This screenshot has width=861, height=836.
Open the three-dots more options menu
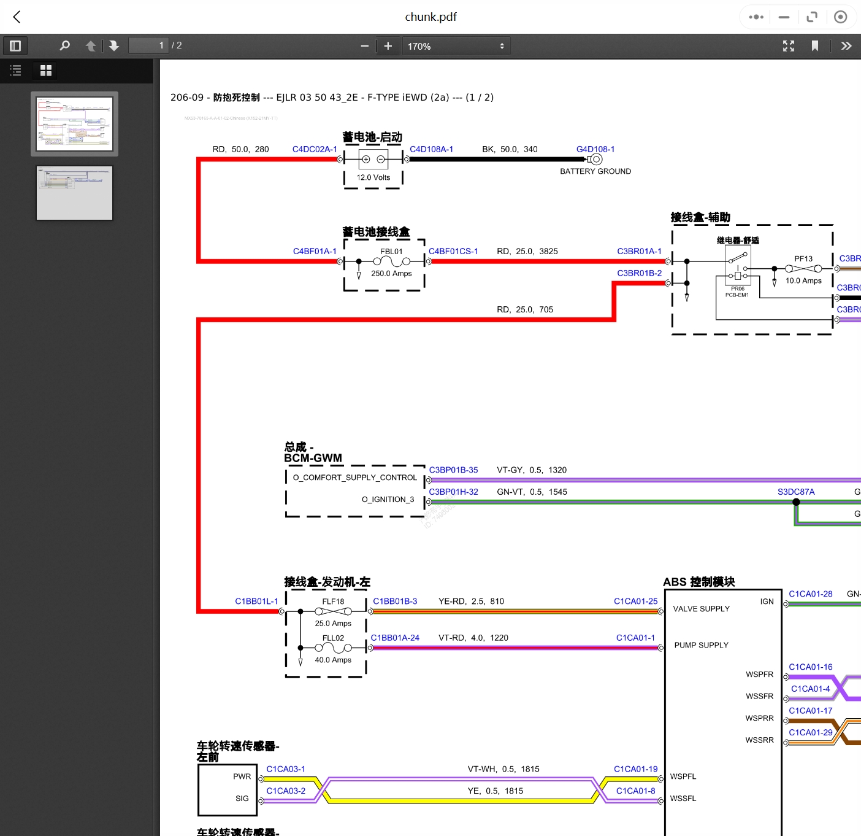click(x=756, y=17)
